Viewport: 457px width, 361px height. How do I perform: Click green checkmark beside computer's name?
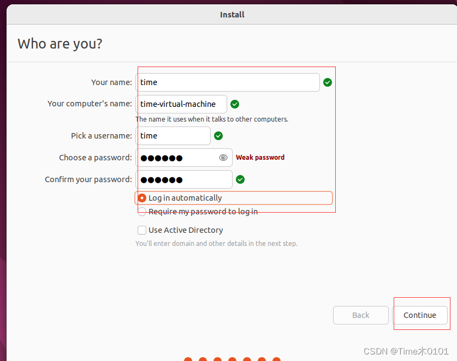(235, 104)
